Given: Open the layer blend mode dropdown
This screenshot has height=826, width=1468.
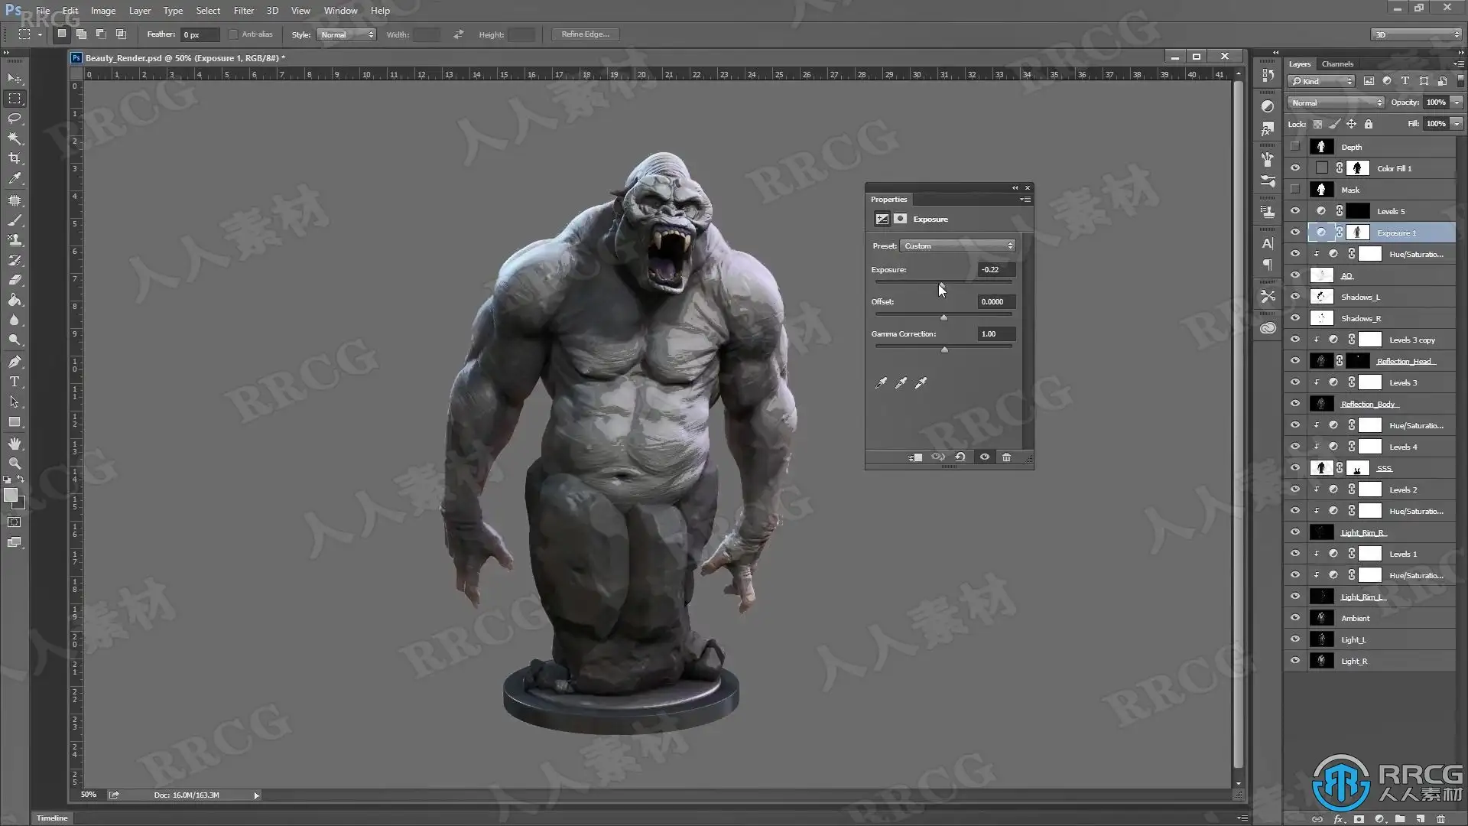Looking at the screenshot, I should (1335, 102).
